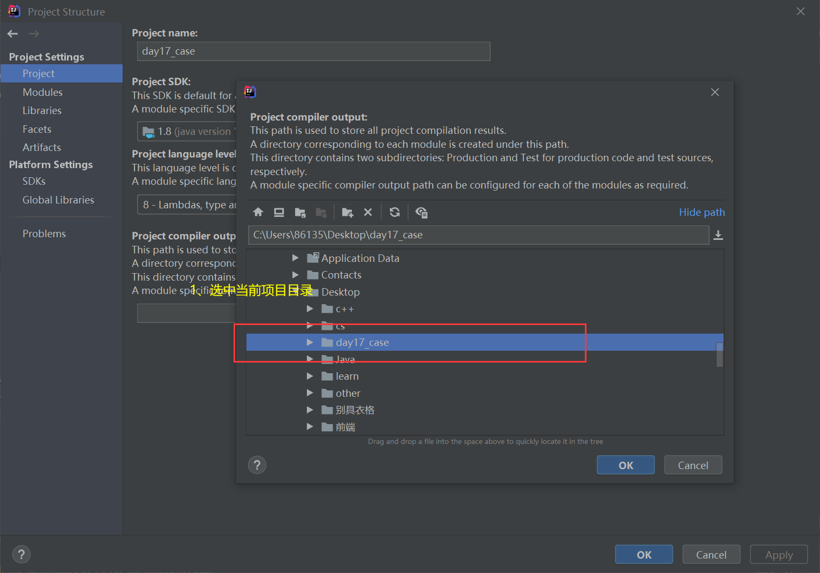The image size is (820, 573).
Task: Click the other folder icon
Action: click(327, 394)
